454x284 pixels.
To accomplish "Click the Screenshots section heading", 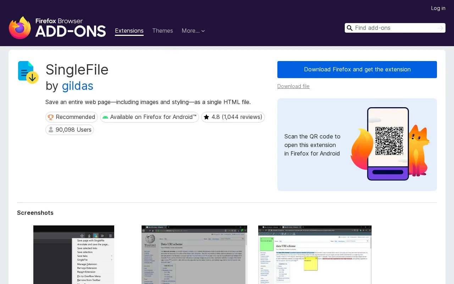I will click(x=35, y=213).
